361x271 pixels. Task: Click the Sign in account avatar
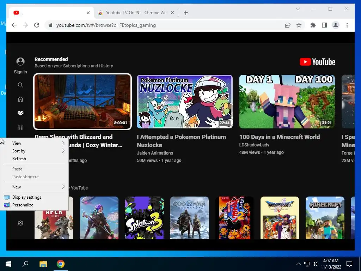pyautogui.click(x=20, y=61)
